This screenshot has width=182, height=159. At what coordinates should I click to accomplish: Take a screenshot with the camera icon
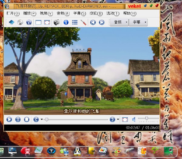coord(56,22)
